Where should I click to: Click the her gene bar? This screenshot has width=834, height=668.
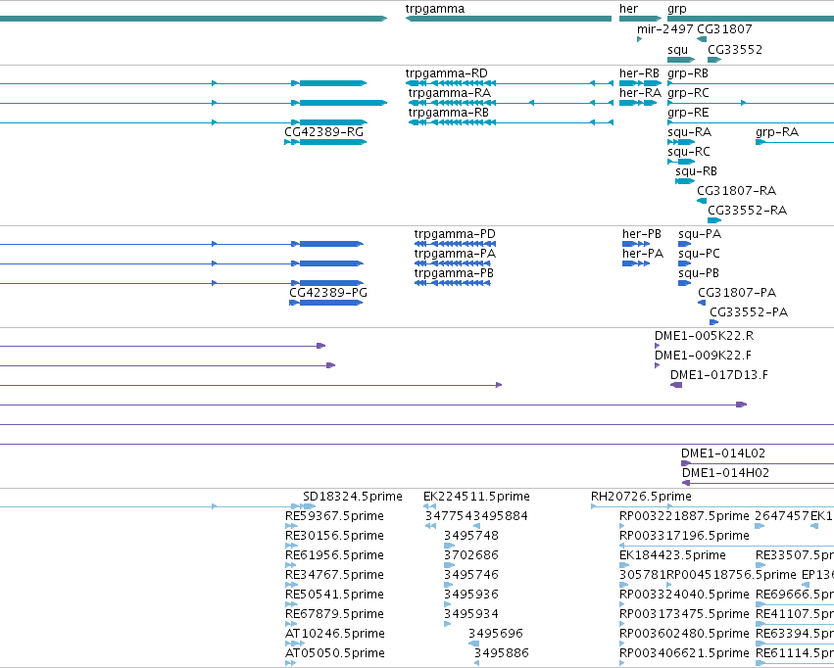(x=640, y=19)
